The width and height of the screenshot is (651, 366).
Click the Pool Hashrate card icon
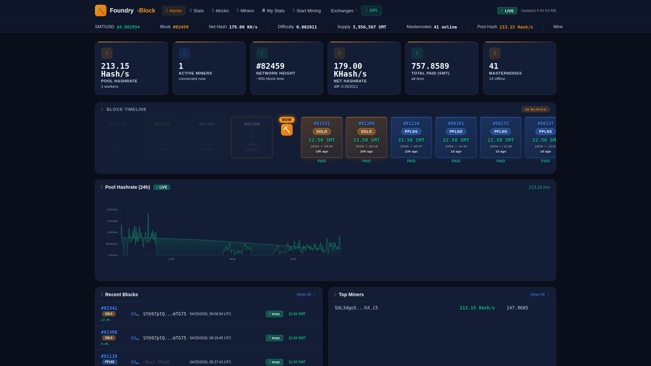click(x=107, y=53)
